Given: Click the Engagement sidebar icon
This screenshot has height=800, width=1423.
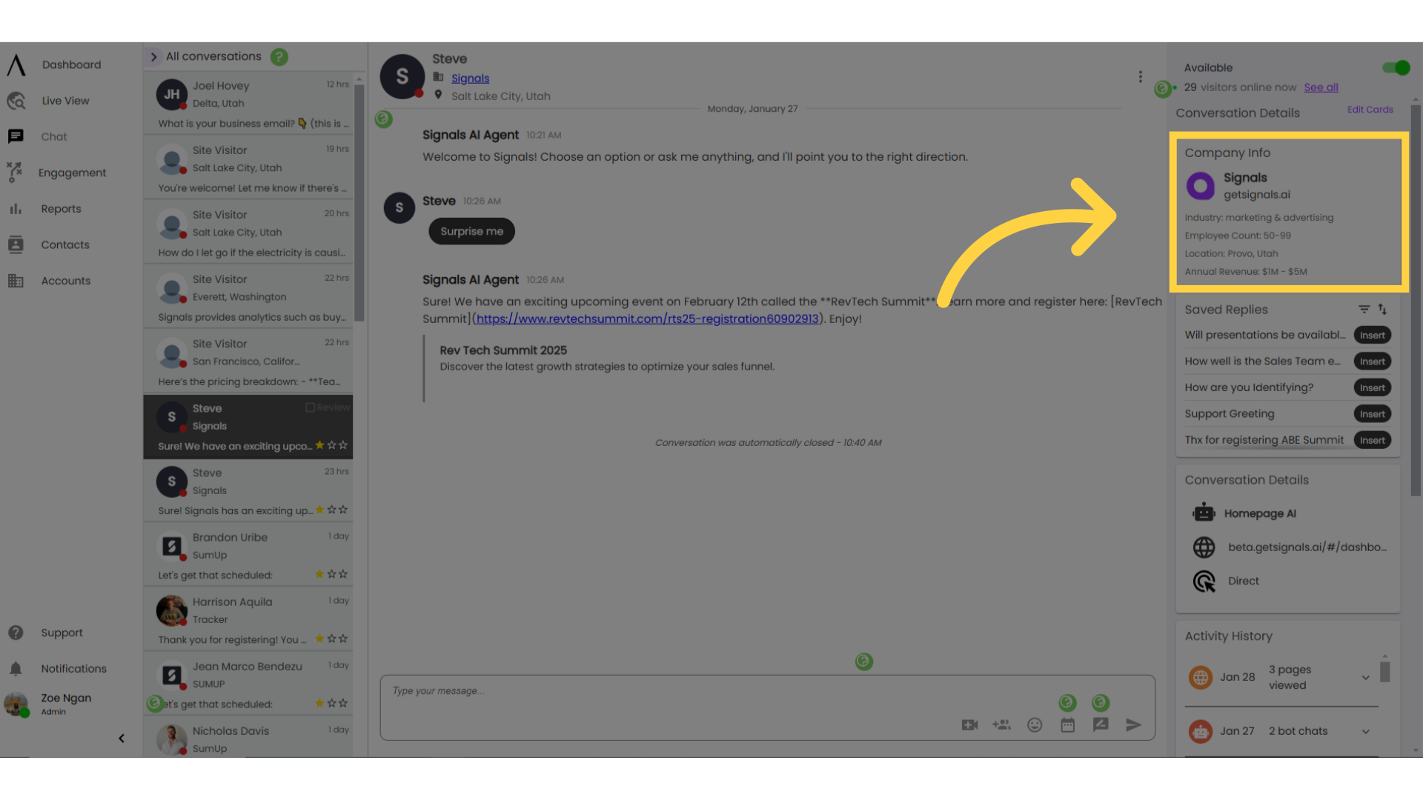Looking at the screenshot, I should [15, 172].
